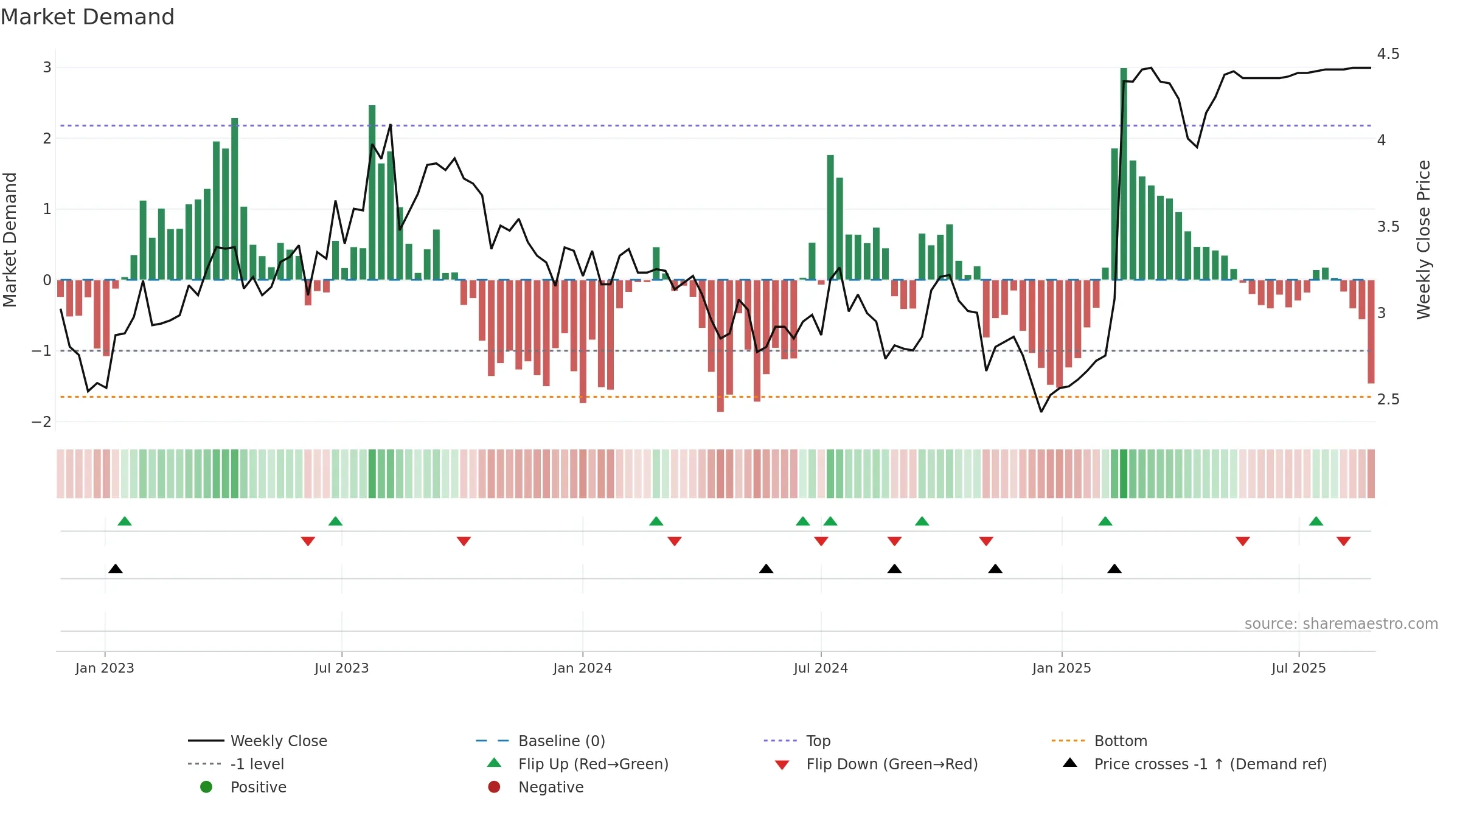This screenshot has width=1460, height=821.
Task: Click flip-up marker after Jul 2025
Action: point(1316,521)
